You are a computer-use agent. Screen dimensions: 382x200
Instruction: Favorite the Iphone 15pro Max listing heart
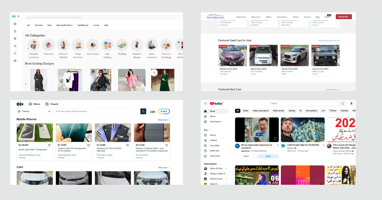click(x=49, y=145)
